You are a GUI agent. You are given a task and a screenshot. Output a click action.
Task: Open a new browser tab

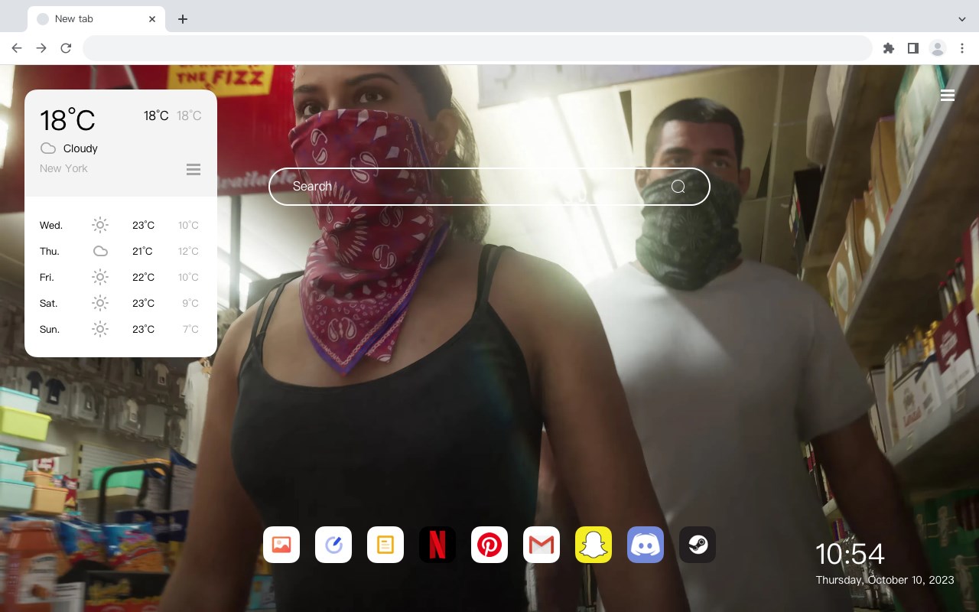(x=182, y=19)
